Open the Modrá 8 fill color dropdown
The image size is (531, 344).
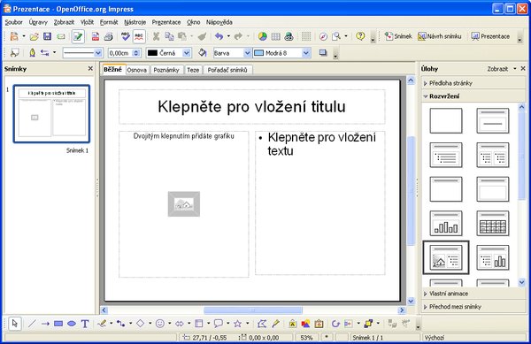pyautogui.click(x=306, y=53)
